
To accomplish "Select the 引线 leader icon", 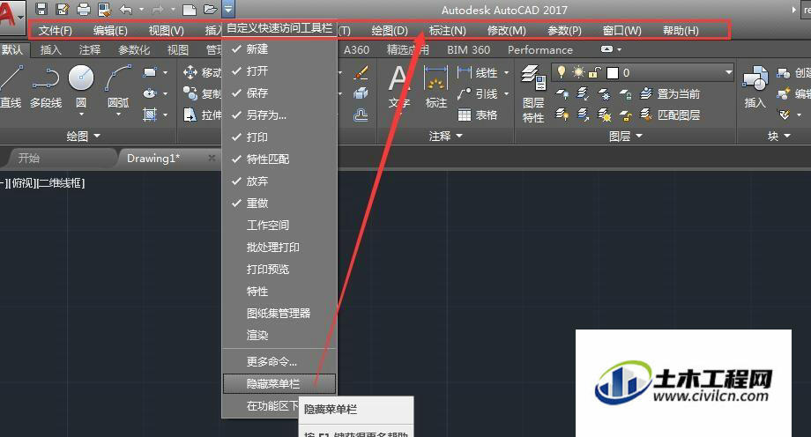I will (x=465, y=93).
